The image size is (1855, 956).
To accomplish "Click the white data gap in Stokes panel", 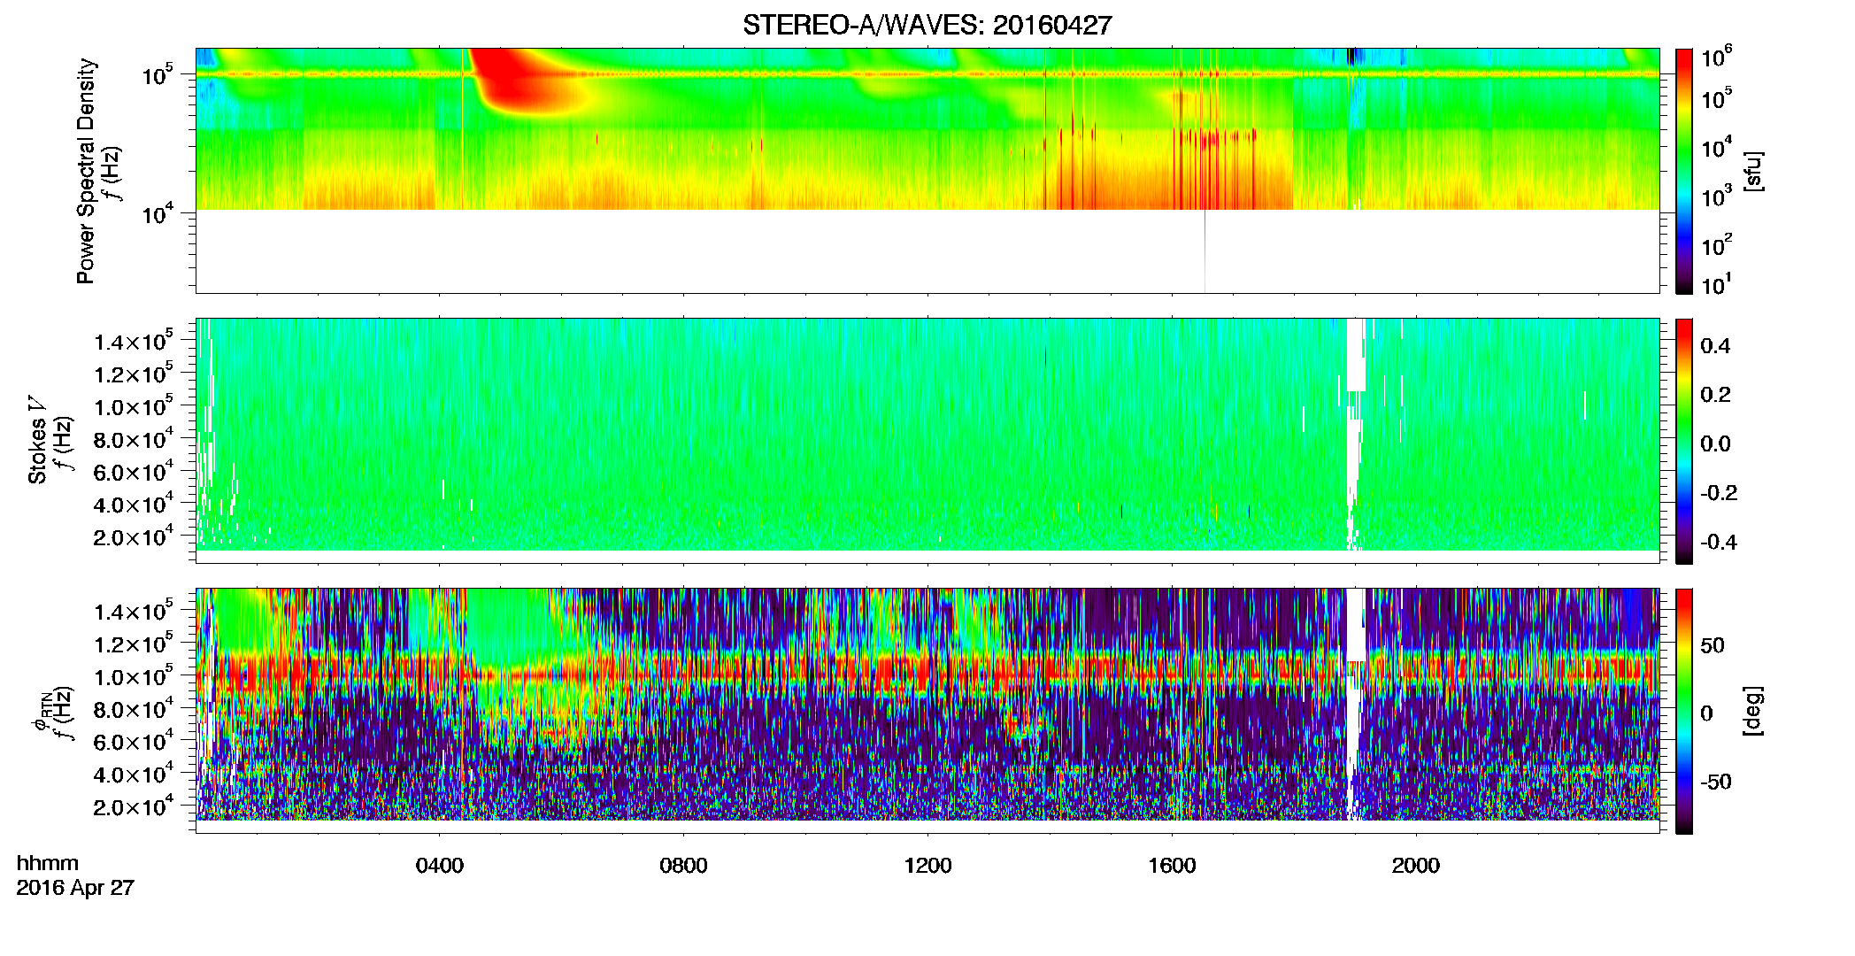I will pyautogui.click(x=1355, y=434).
